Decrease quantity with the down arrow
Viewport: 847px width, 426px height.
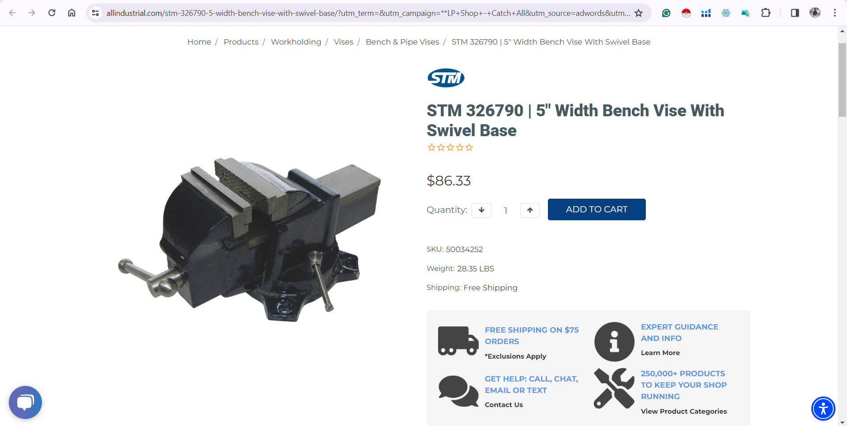(x=481, y=210)
